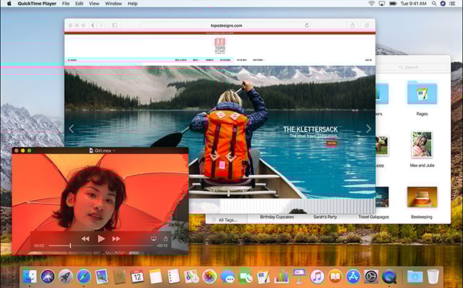The height and width of the screenshot is (288, 463).
Task: Select Beekeeping file in Finder
Action: [422, 196]
